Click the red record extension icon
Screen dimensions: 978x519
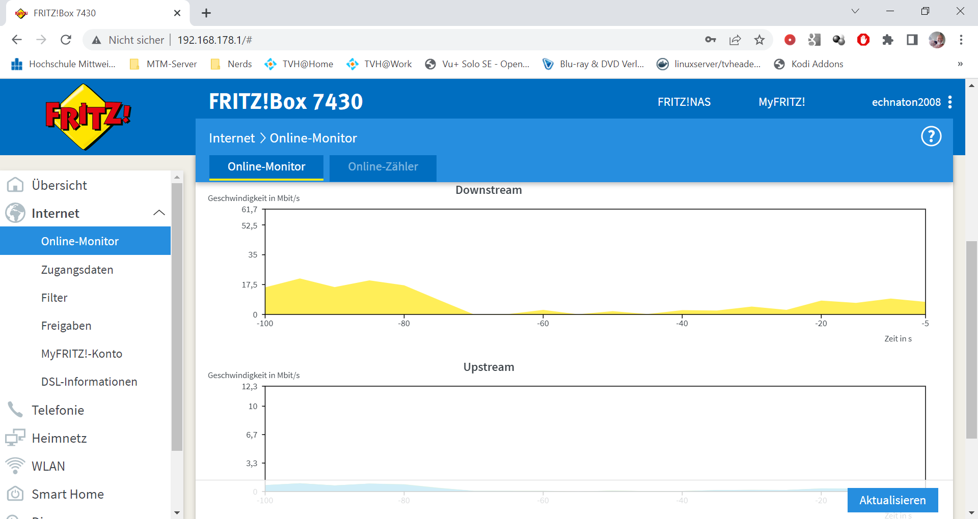(790, 40)
